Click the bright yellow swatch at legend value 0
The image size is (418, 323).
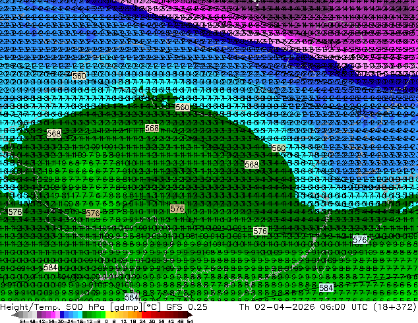pyautogui.click(x=107, y=314)
